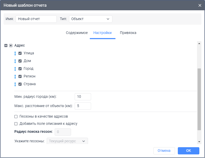The width and height of the screenshot is (205, 158).
Task: Close the Новый шаблон отчета dialog
Action: [200, 5]
